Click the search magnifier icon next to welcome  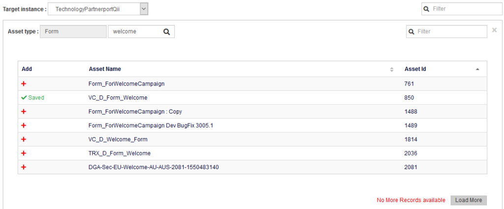[x=167, y=31]
